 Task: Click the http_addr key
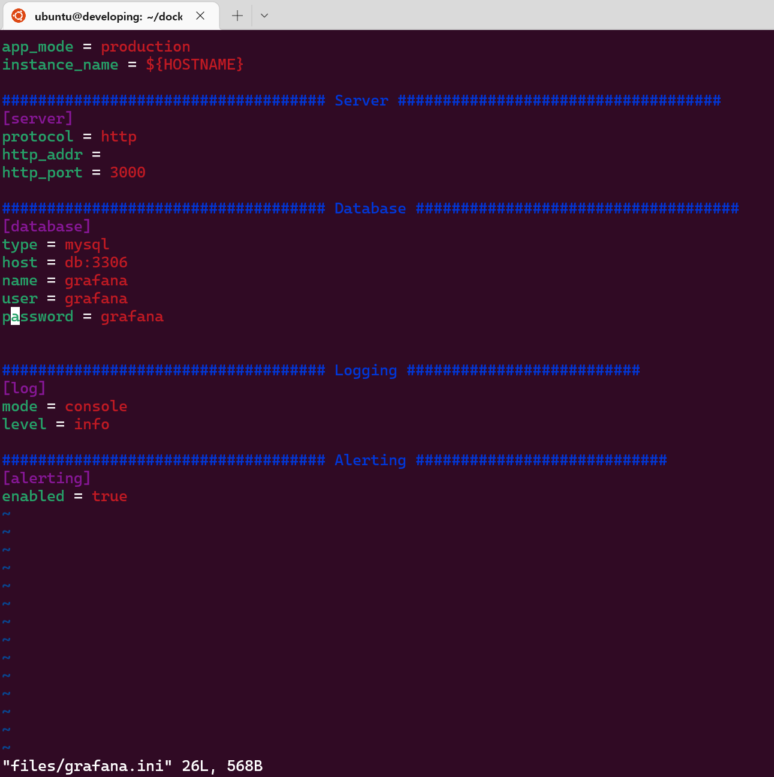point(43,155)
